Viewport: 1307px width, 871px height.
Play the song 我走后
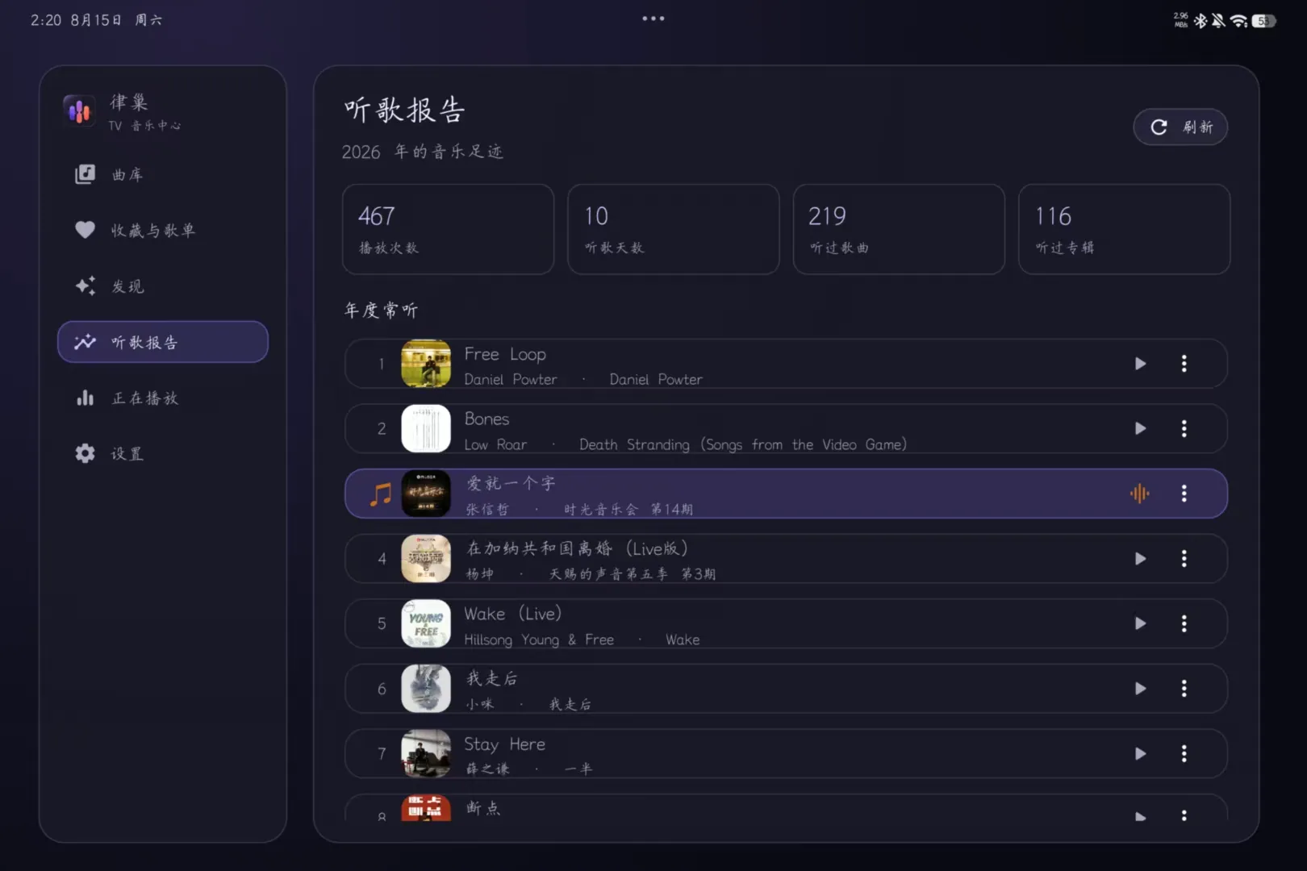(x=1140, y=689)
